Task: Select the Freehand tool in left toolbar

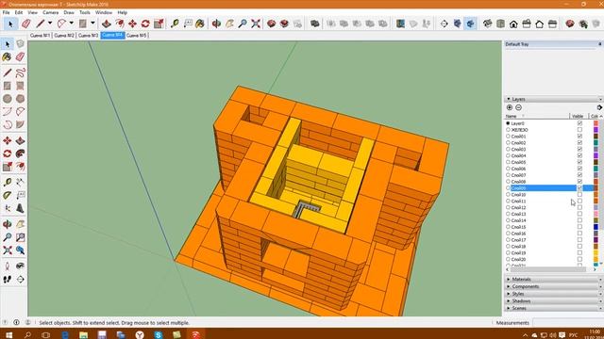Action: tap(21, 73)
